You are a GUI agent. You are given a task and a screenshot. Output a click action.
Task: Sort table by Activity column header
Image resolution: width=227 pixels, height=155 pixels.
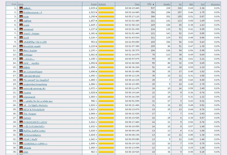click(x=102, y=4)
